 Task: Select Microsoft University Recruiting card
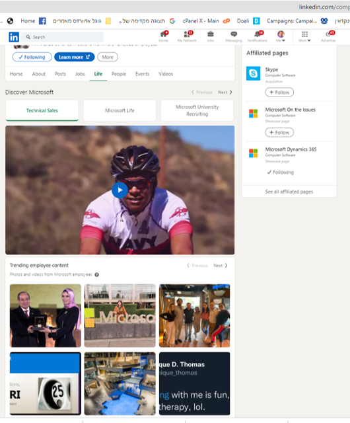(x=197, y=110)
